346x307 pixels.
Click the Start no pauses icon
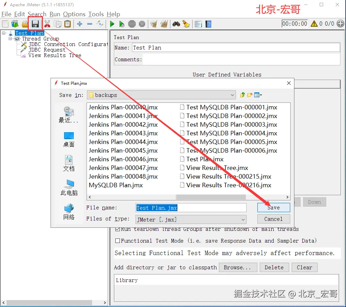(x=122, y=24)
